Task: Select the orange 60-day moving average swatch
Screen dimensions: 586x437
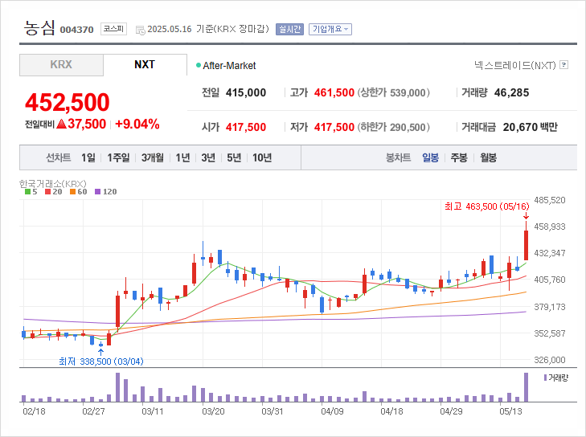Action: pos(73,192)
